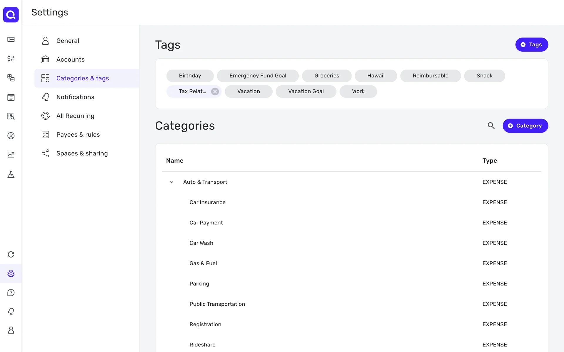Click the refresh sync icon
Image resolution: width=564 pixels, height=352 pixels.
coord(11,254)
